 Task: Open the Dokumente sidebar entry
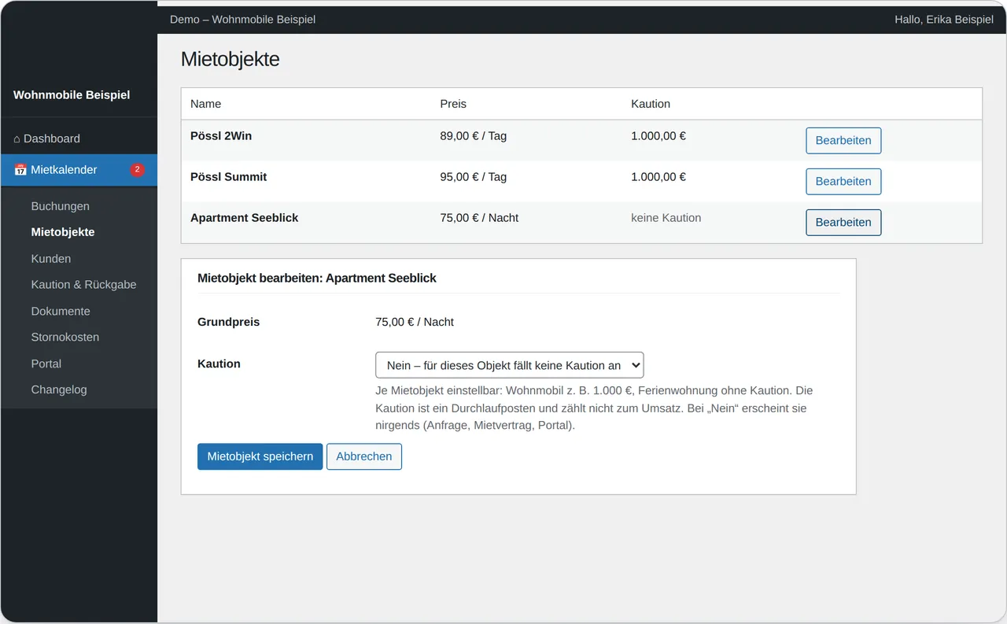click(x=61, y=312)
